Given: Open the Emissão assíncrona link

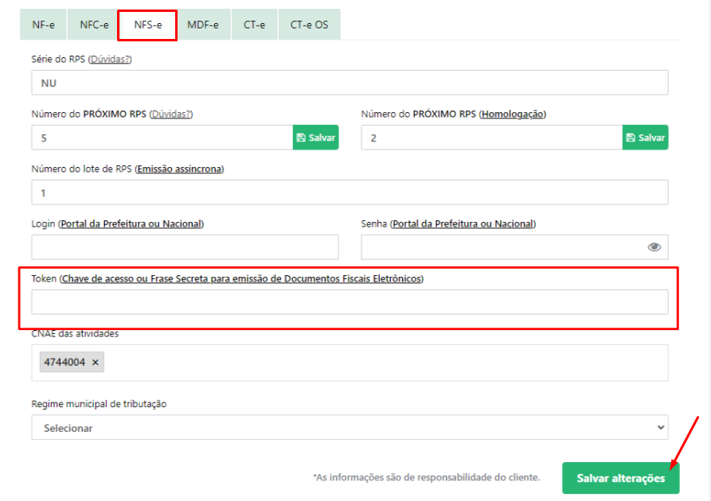Looking at the screenshot, I should tap(180, 169).
